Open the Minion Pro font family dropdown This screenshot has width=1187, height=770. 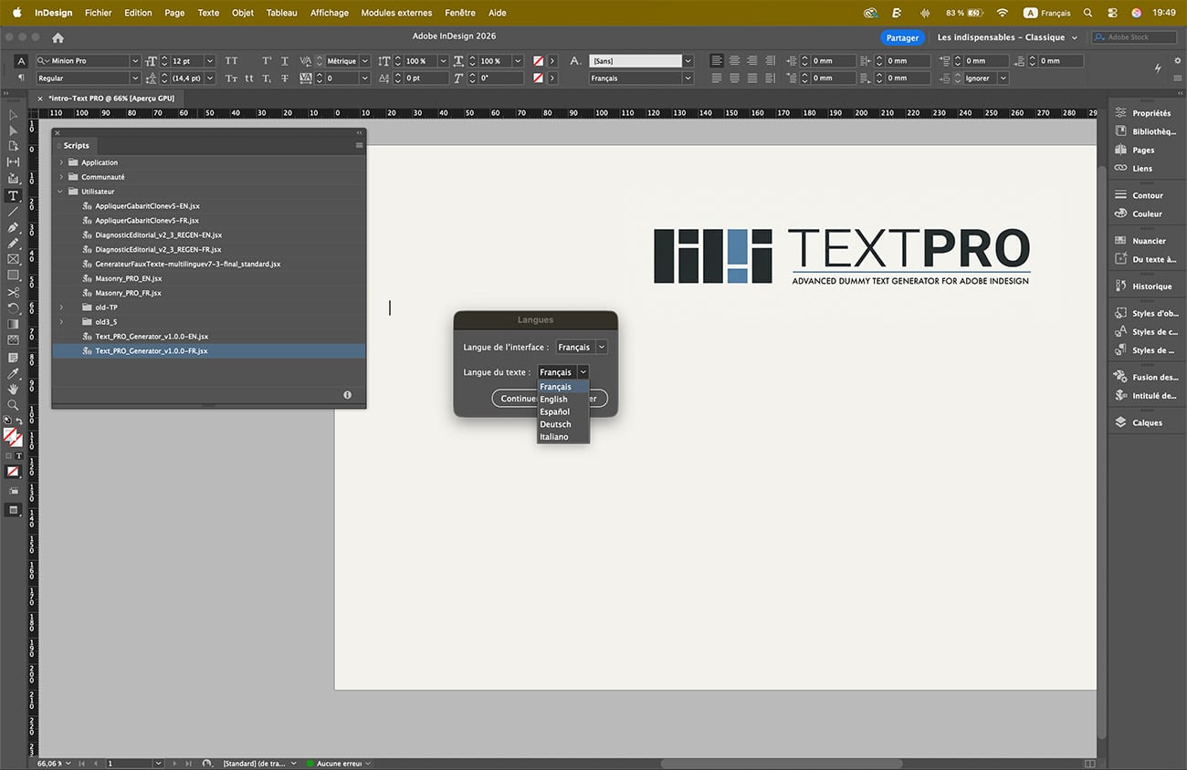click(135, 61)
